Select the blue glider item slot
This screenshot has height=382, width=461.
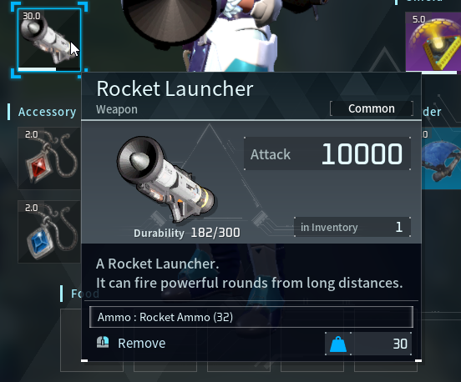tap(441, 158)
